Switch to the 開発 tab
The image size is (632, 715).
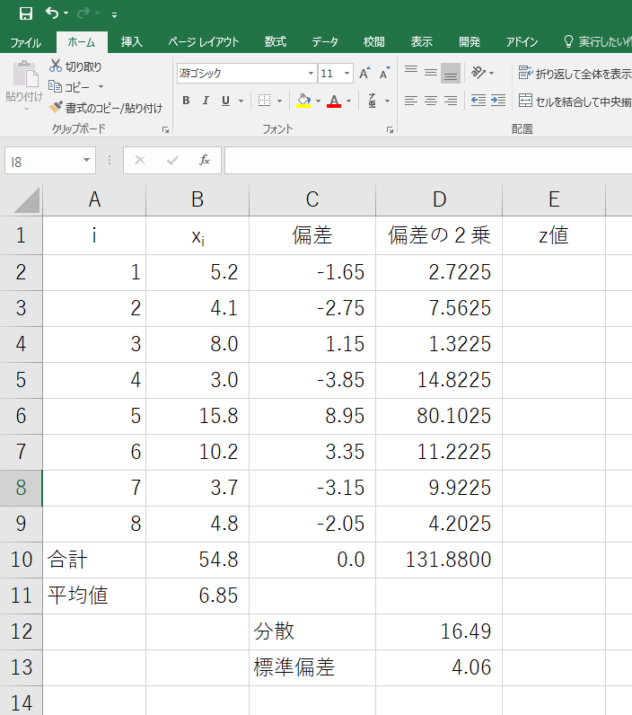coord(470,42)
